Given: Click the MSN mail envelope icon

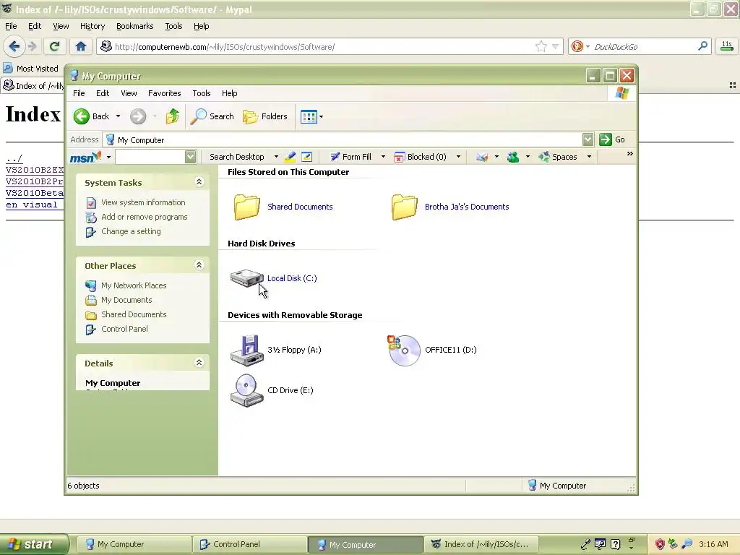Looking at the screenshot, I should point(481,157).
